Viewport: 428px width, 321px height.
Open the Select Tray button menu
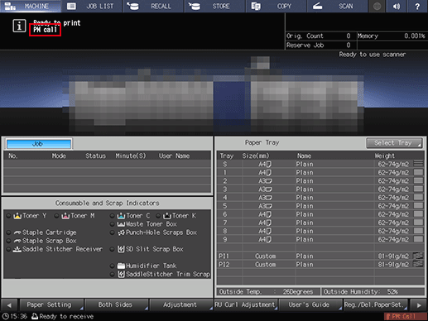coord(394,143)
